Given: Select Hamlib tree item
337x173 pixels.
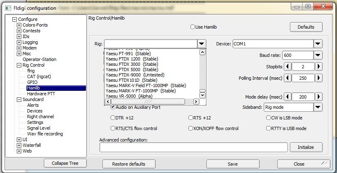Looking at the screenshot, I should point(56,88).
